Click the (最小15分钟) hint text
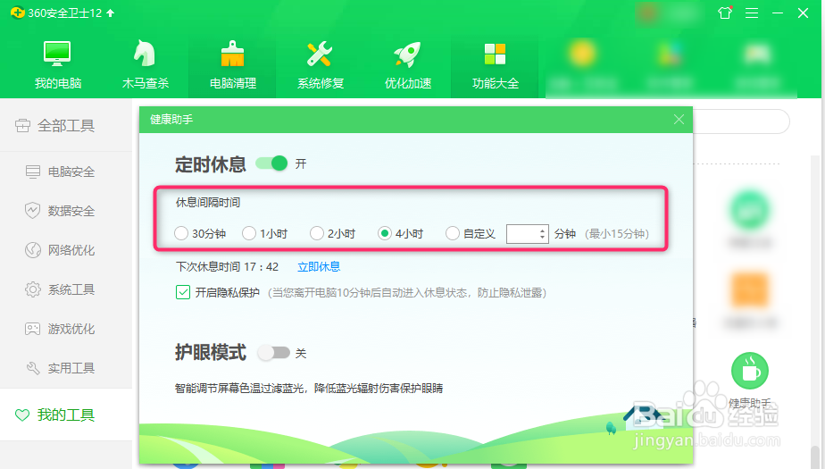The width and height of the screenshot is (825, 469). (x=617, y=234)
